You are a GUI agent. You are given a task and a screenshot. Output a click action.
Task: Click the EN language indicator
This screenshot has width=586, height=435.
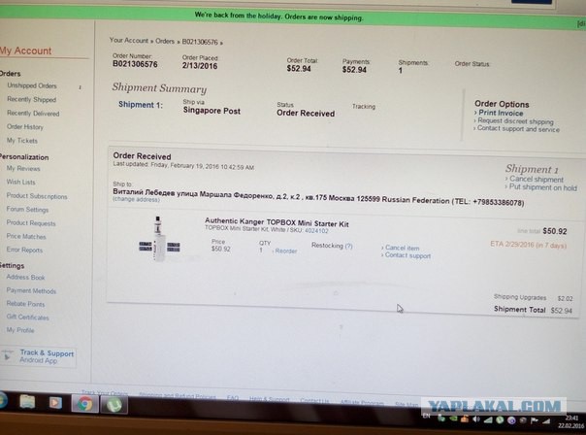(x=427, y=417)
